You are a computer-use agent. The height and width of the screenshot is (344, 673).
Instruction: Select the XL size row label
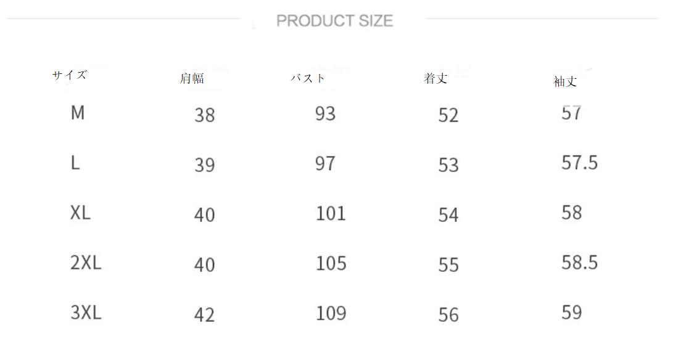point(80,213)
